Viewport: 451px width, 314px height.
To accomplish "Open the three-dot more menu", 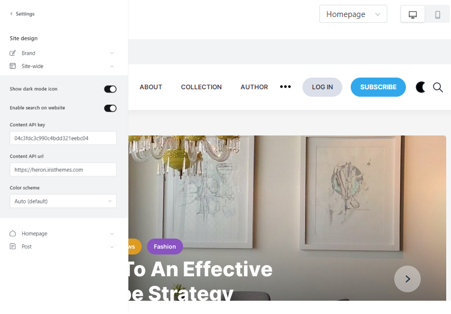I will point(285,87).
